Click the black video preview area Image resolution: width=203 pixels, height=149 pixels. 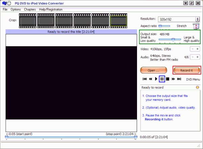coord(71,83)
